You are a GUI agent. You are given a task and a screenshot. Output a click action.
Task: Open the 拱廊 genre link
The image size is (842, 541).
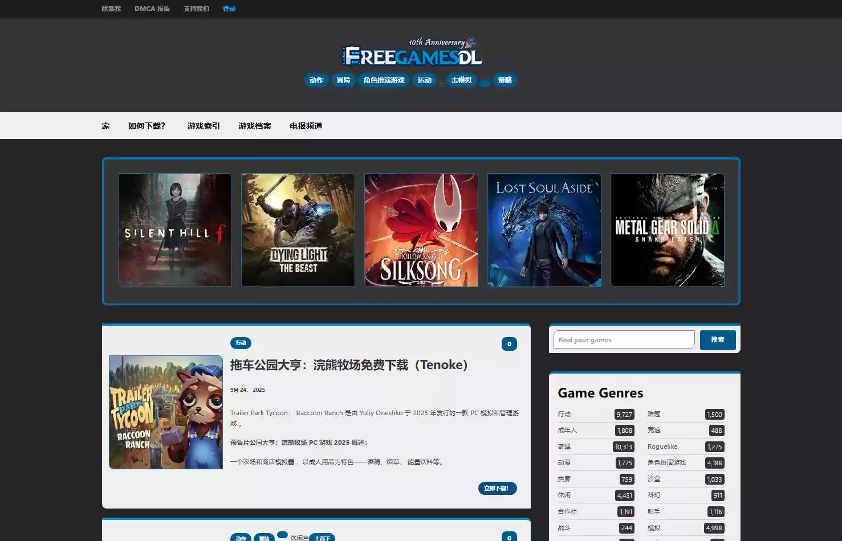click(x=564, y=479)
